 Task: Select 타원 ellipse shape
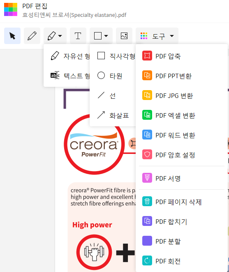(x=113, y=76)
